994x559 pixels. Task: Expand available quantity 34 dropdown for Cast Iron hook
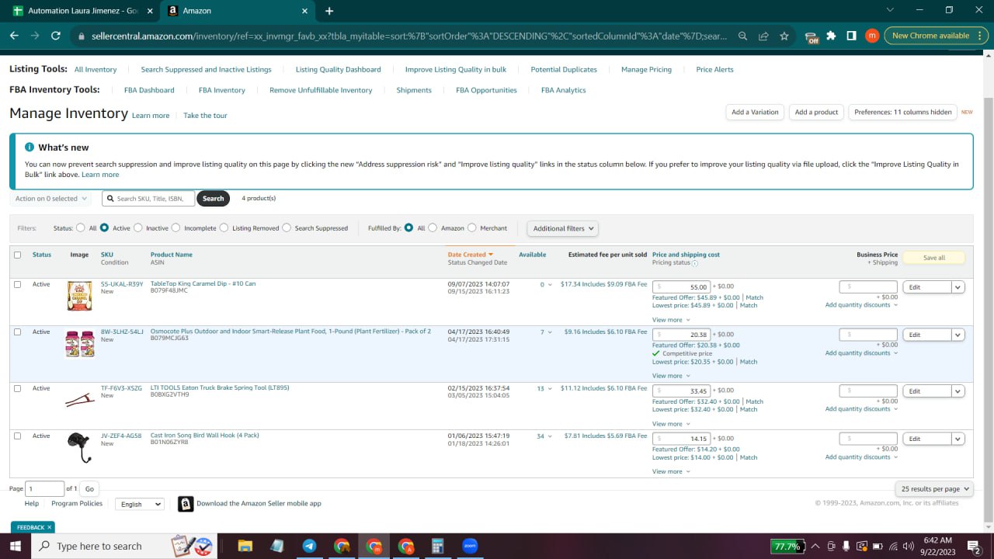[544, 436]
